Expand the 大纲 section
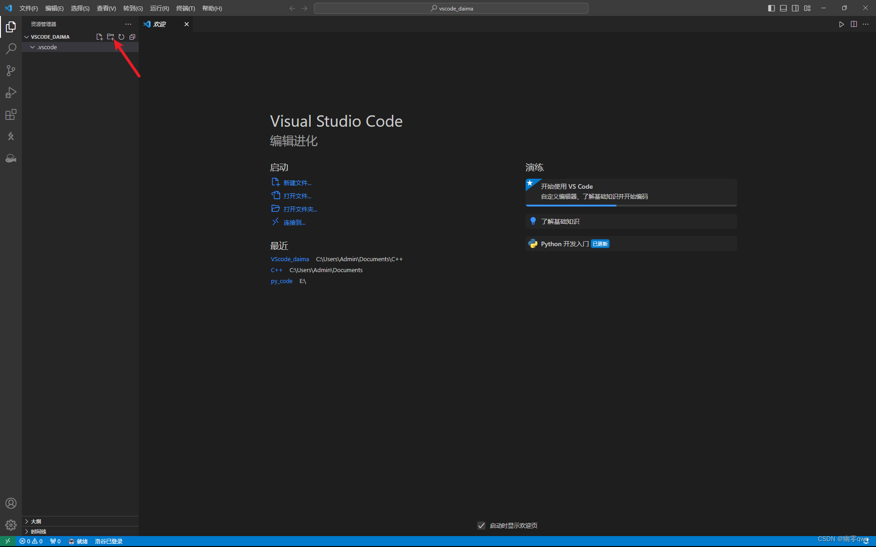 pyautogui.click(x=80, y=521)
